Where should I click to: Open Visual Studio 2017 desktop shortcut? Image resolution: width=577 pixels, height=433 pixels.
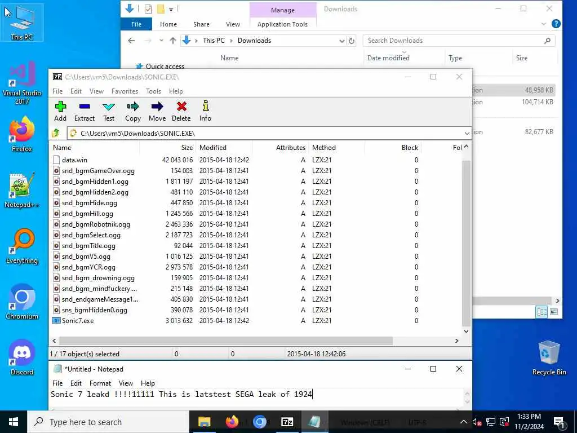tap(22, 83)
